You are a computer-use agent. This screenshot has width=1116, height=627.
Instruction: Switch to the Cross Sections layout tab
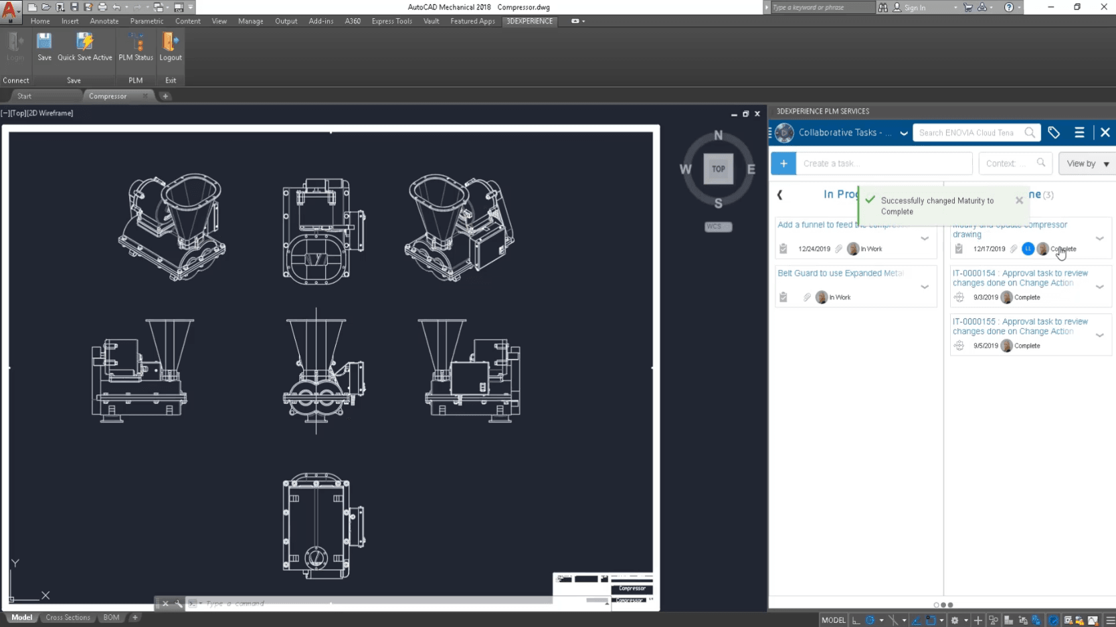[x=68, y=618]
